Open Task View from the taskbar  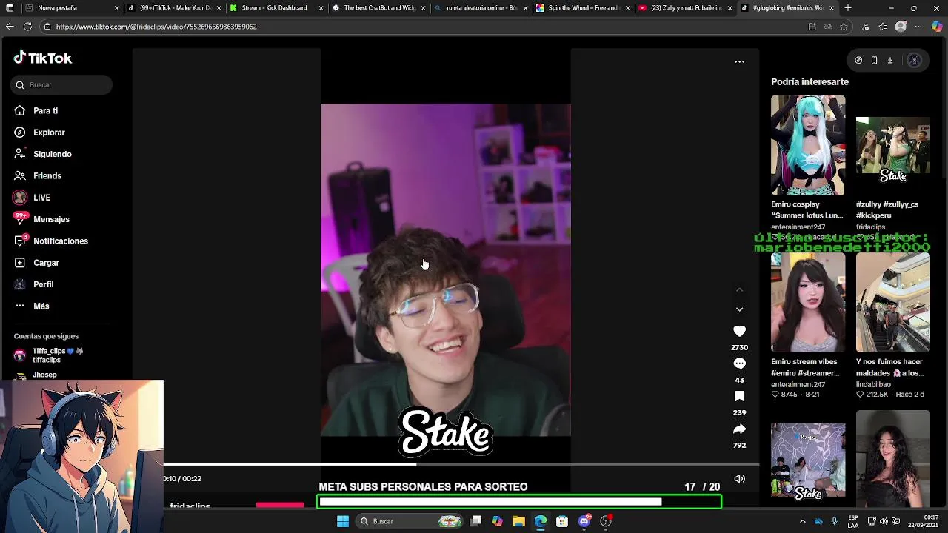[476, 521]
